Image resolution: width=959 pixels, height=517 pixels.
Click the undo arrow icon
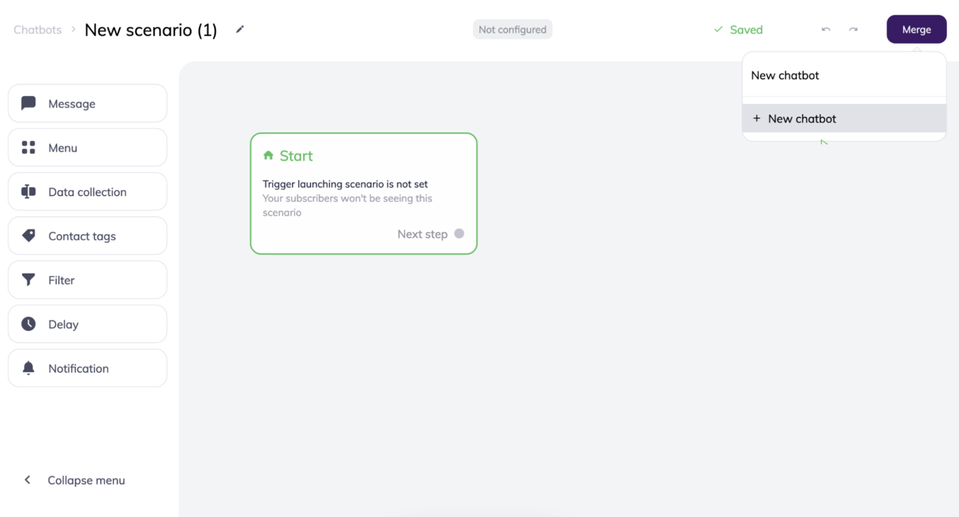(x=825, y=29)
